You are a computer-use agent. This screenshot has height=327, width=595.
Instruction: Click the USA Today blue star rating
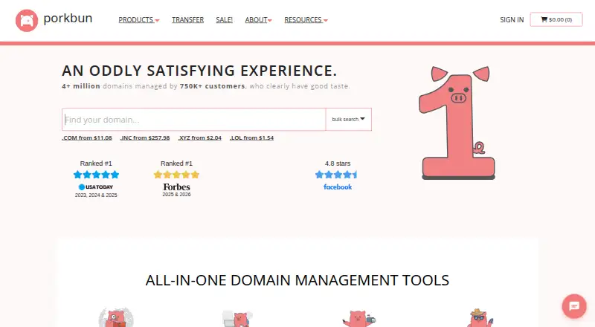point(96,175)
